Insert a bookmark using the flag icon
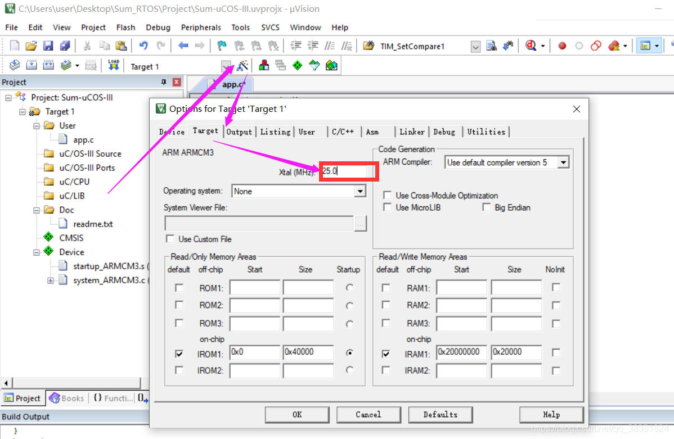Viewport: 674px width, 439px height. pyautogui.click(x=222, y=46)
